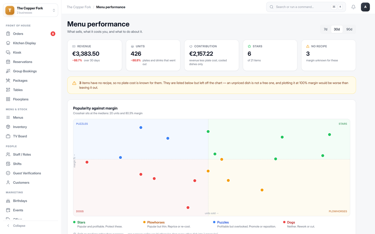Click the Menus list icon
The image size is (375, 234).
pos(8,118)
